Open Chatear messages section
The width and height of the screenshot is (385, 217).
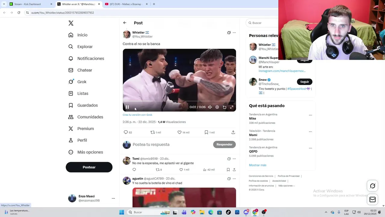[80, 70]
